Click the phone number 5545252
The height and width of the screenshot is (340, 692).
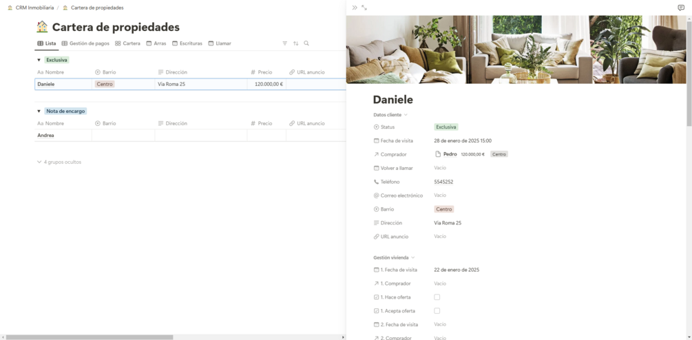pyautogui.click(x=443, y=182)
